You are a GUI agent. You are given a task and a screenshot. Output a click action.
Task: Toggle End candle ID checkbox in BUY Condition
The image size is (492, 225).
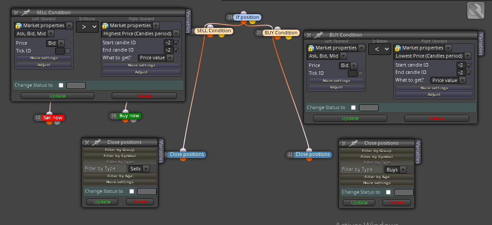point(469,73)
